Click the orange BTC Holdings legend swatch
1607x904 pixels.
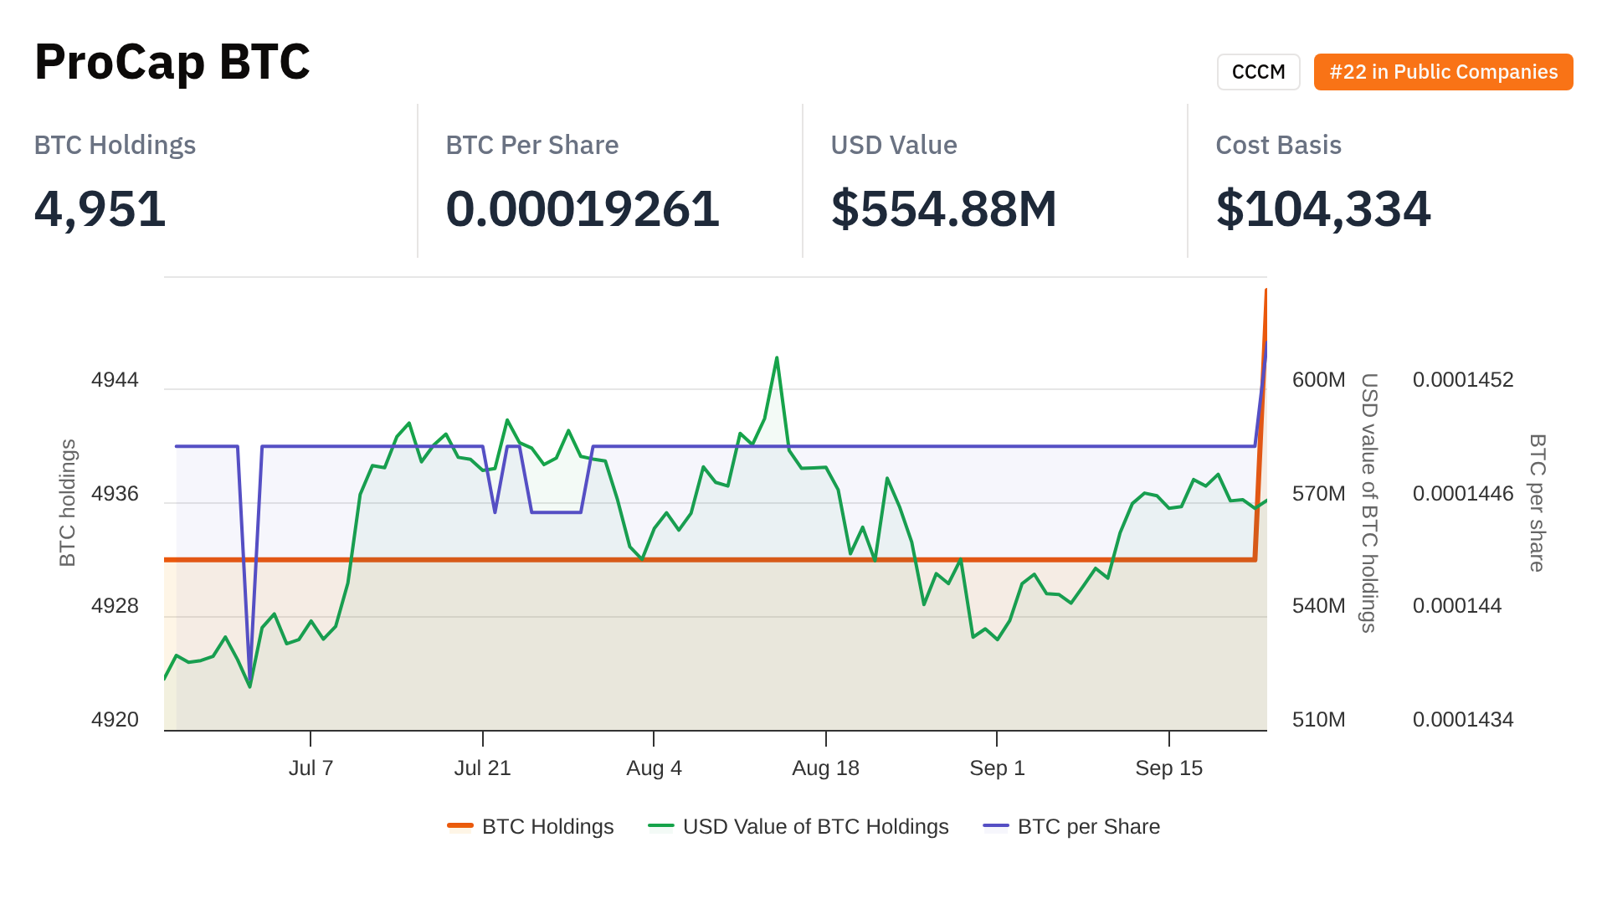point(460,826)
